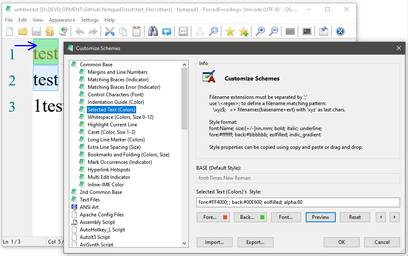Select Margins and Line Numbers item
This screenshot has height=256, width=408.
click(x=117, y=72)
